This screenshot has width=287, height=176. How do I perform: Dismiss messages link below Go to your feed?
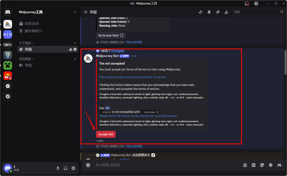pyautogui.click(x=134, y=42)
